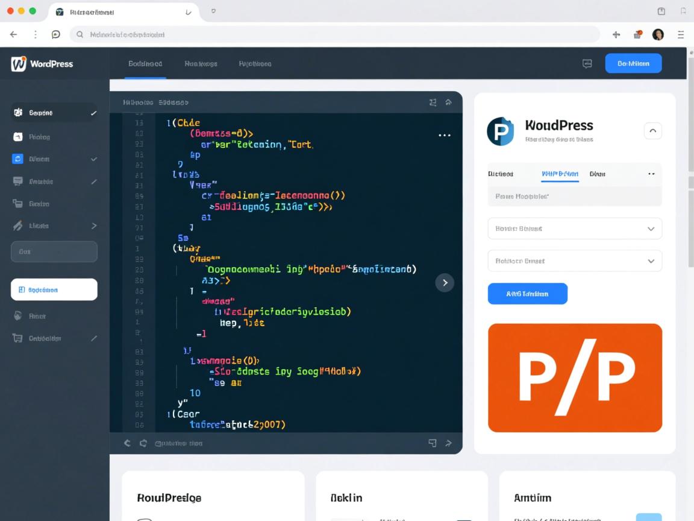Click the back arrow in the code panel footer
This screenshot has width=694, height=521.
point(127,443)
